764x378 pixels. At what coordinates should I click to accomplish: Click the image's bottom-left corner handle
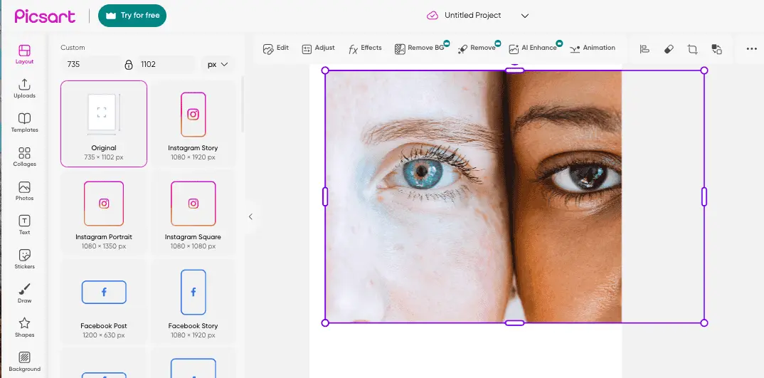[326, 323]
